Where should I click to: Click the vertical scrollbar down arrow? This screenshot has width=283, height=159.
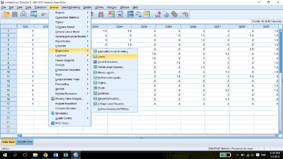[280, 132]
